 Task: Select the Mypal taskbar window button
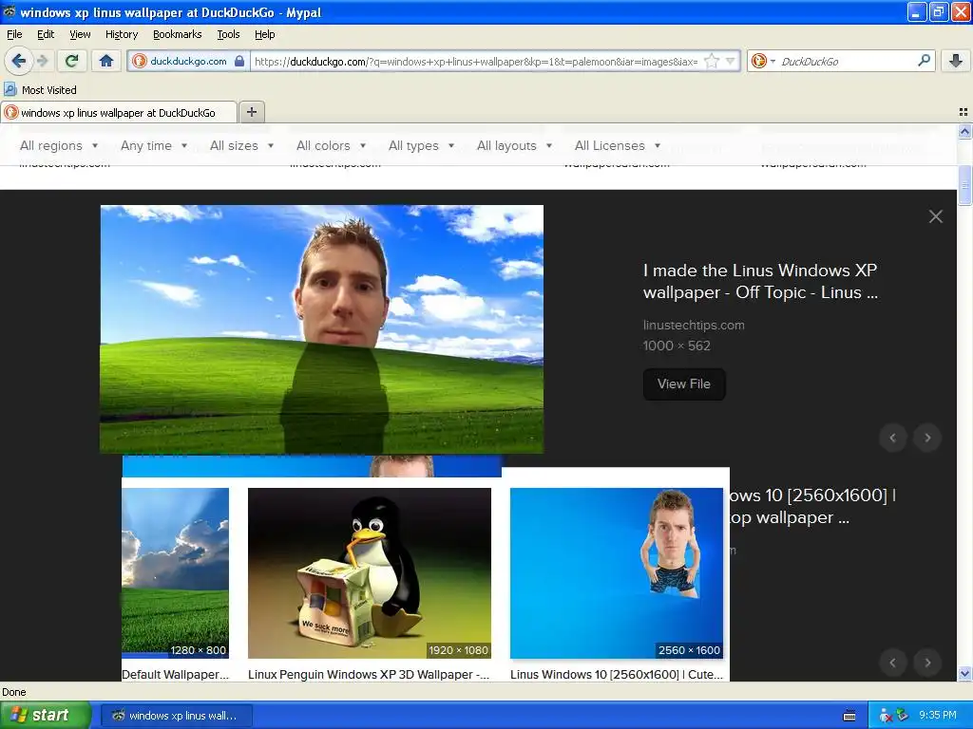(x=176, y=716)
